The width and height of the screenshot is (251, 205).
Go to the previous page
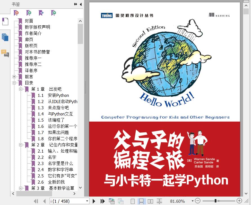point(44,201)
